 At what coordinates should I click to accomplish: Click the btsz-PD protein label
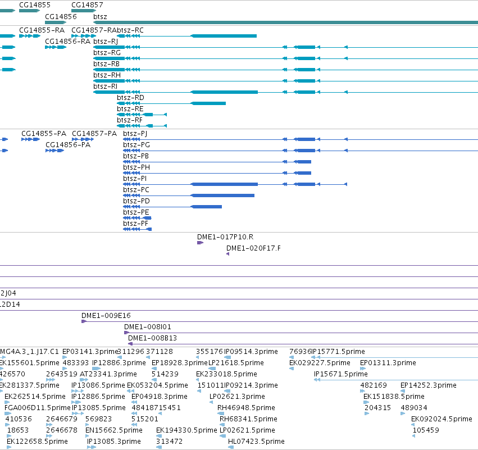tap(136, 201)
